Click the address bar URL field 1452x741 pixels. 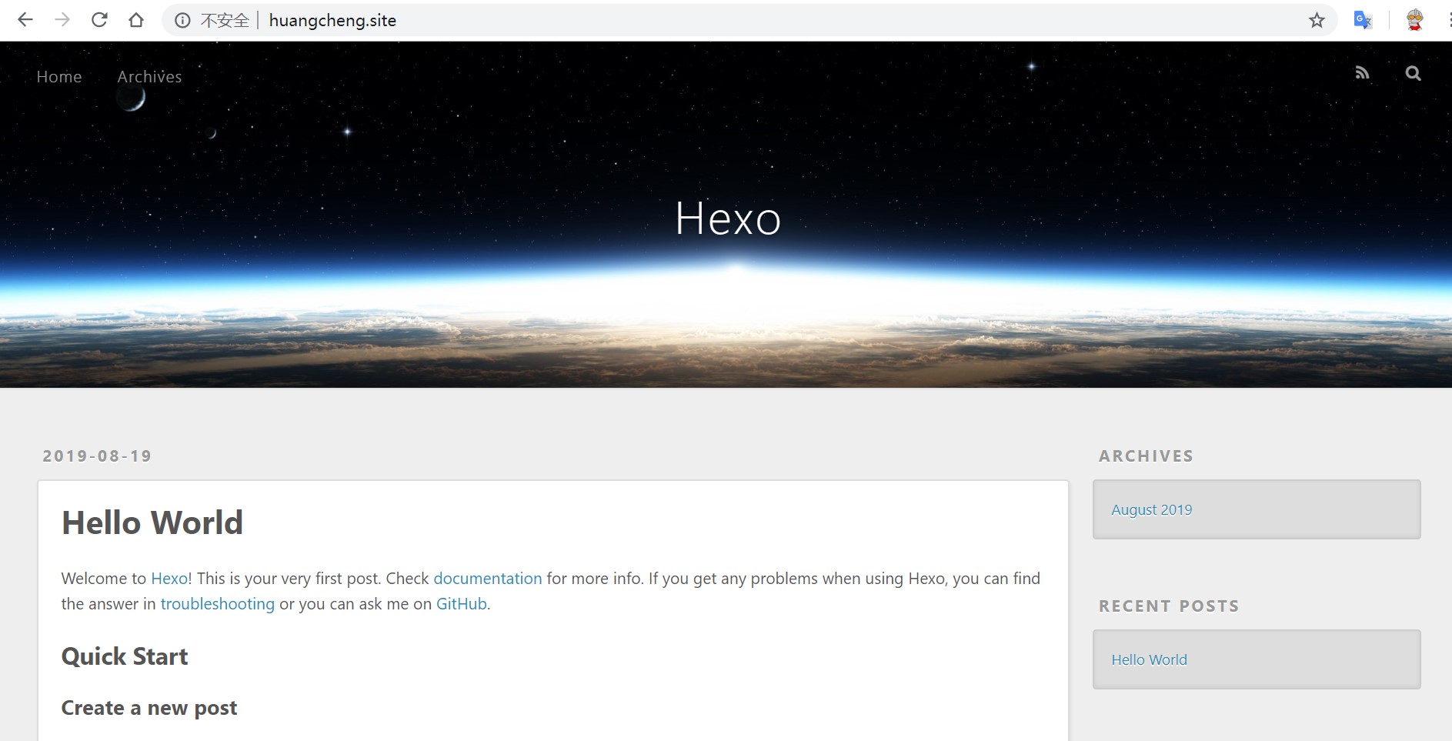pyautogui.click(x=693, y=21)
